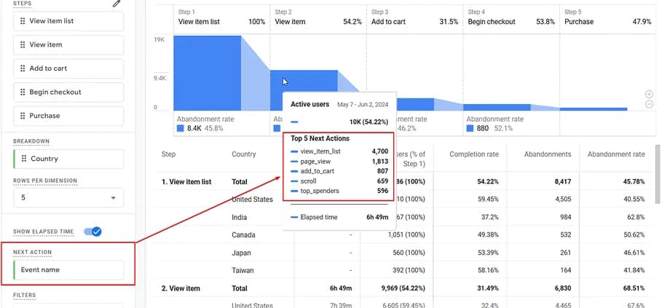This screenshot has width=662, height=308.
Task: Click the Taiwan country cell
Action: [x=243, y=270]
